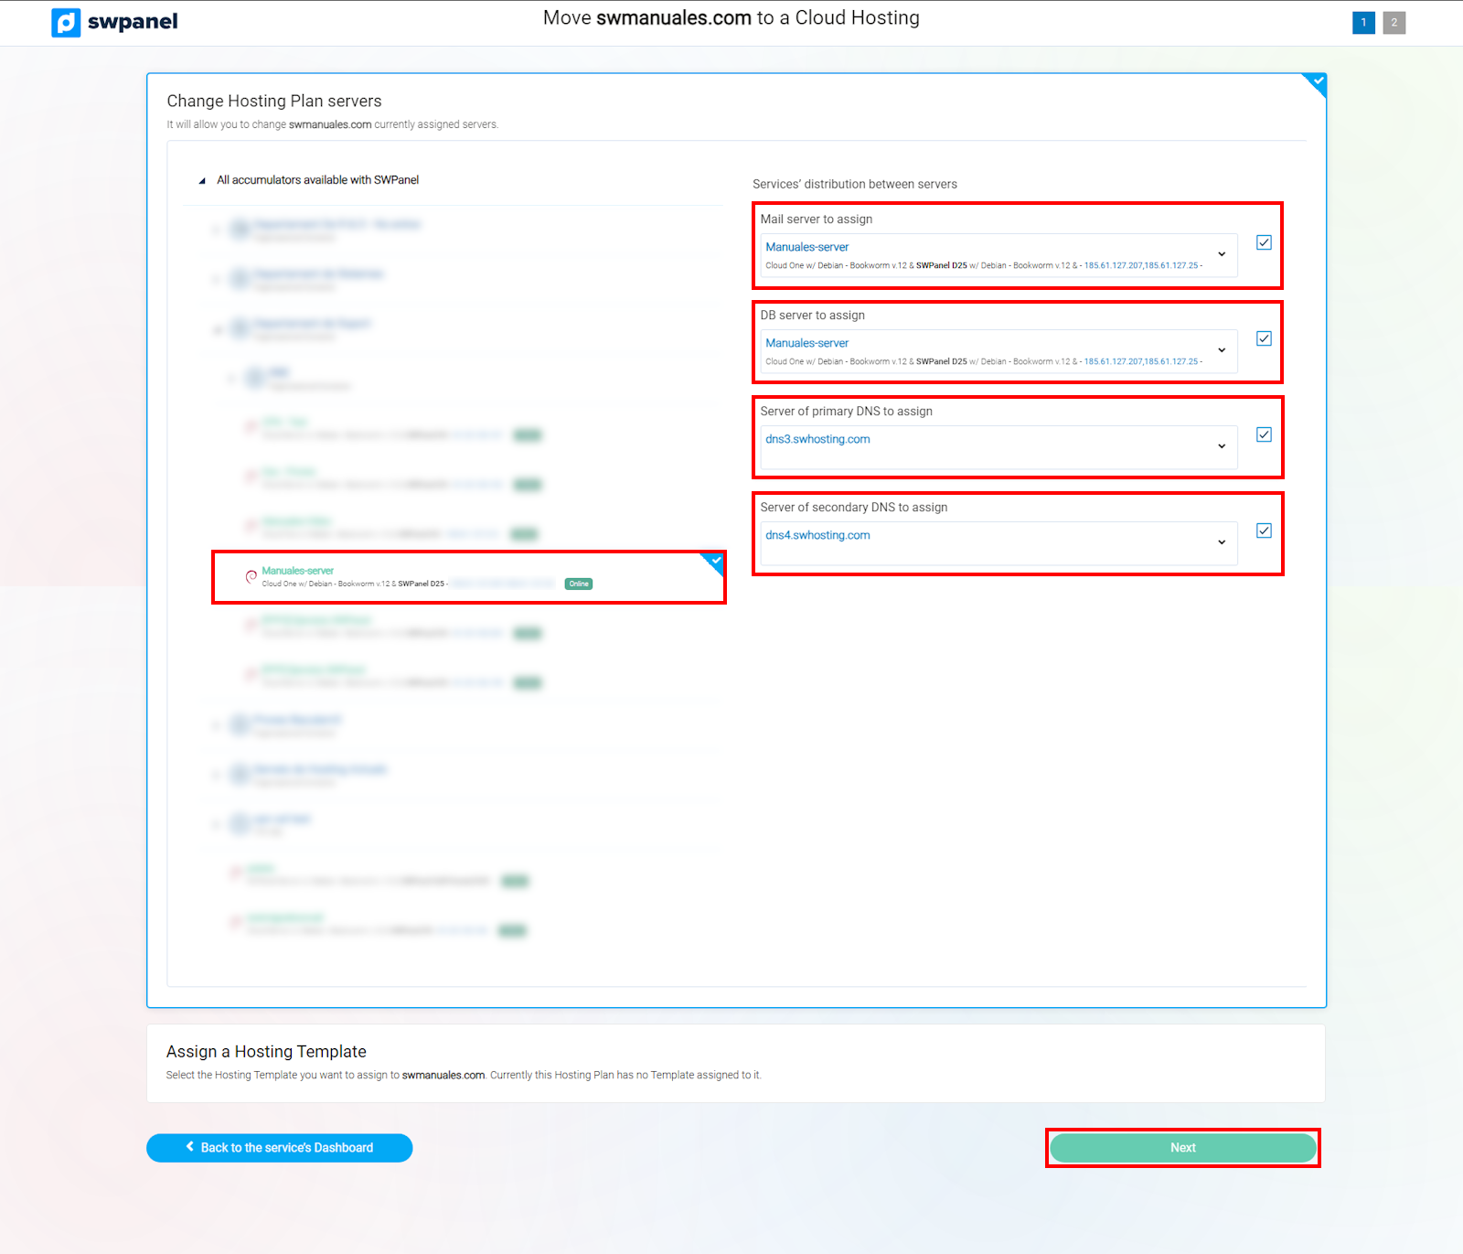This screenshot has height=1254, width=1463.
Task: Select the Manuales-server tree row
Action: (469, 577)
